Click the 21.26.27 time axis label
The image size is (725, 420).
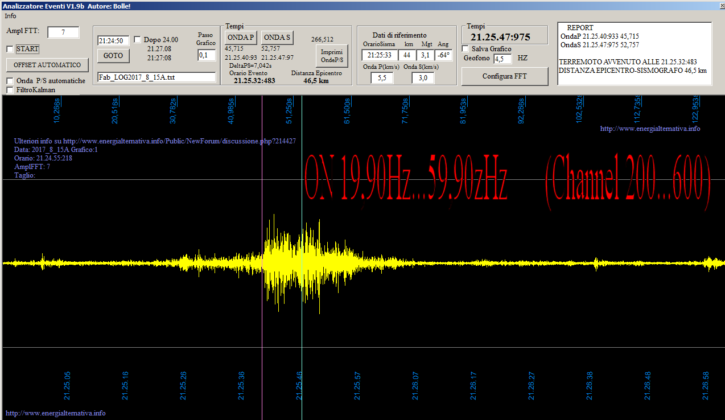click(x=532, y=385)
